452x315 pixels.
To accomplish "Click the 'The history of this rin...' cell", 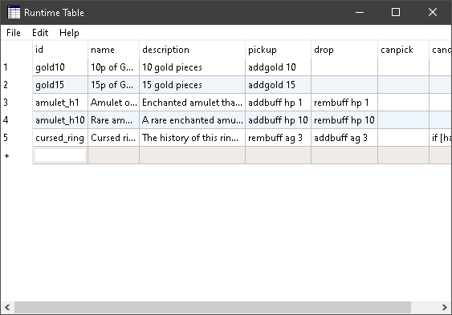I will point(192,138).
